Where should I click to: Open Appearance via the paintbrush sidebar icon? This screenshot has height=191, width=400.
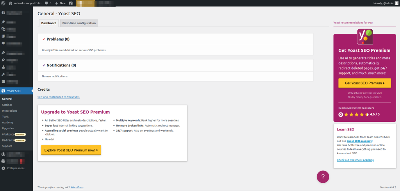[x=3, y=53]
